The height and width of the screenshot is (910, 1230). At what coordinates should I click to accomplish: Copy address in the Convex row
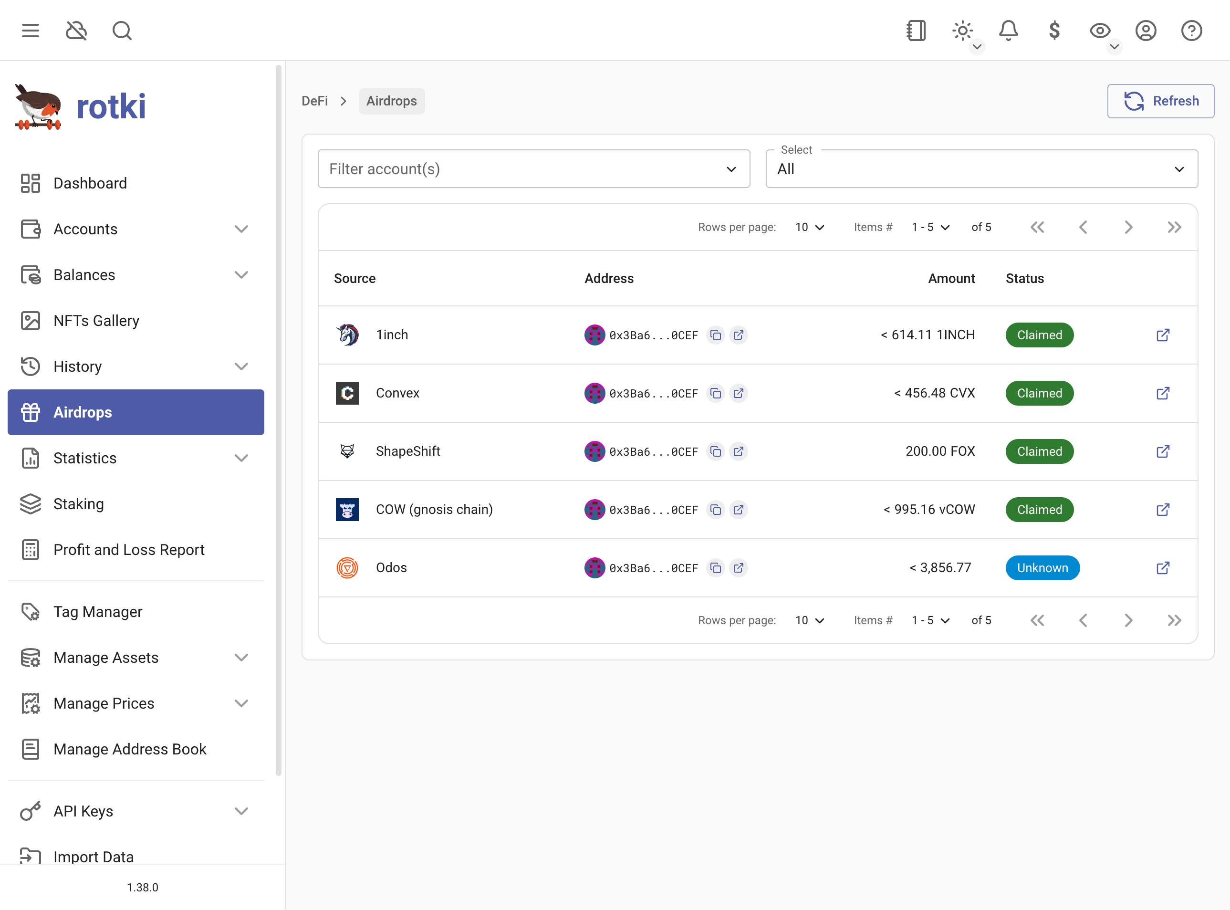tap(715, 393)
